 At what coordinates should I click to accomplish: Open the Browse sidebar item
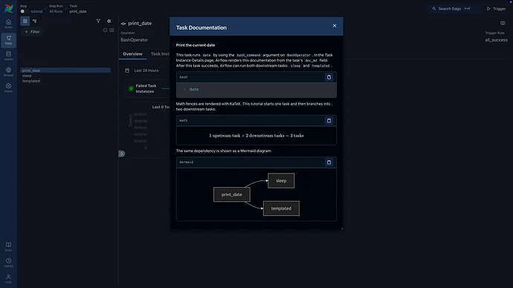click(x=8, y=72)
